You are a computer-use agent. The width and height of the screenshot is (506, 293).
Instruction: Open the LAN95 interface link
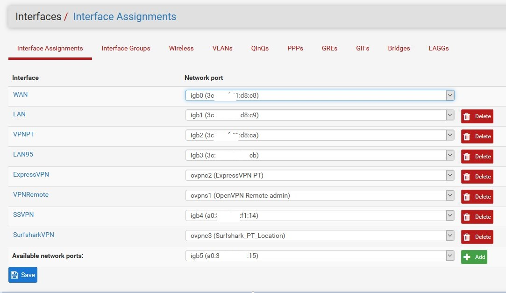click(23, 154)
